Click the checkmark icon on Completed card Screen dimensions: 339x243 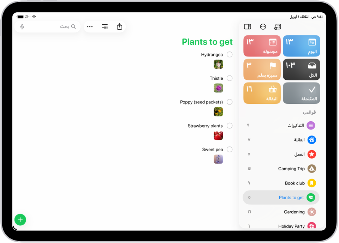[312, 89]
